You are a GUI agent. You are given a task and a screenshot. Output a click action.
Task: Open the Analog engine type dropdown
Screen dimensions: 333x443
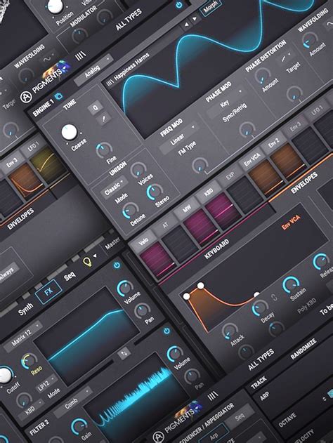point(93,71)
